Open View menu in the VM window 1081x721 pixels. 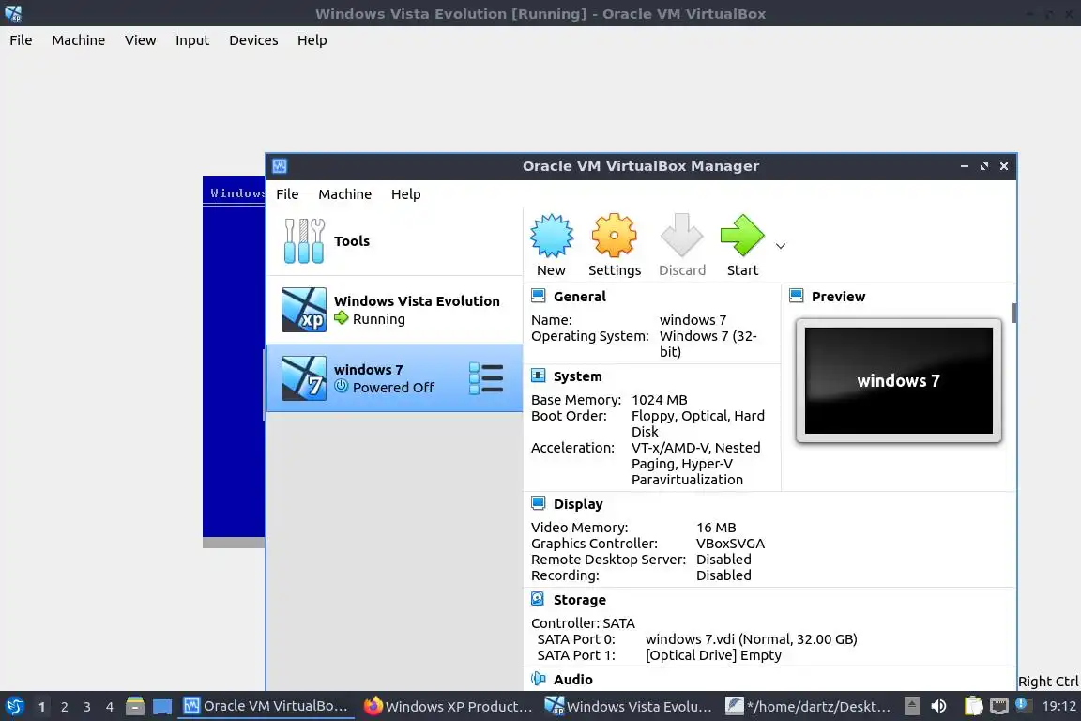[x=141, y=40]
